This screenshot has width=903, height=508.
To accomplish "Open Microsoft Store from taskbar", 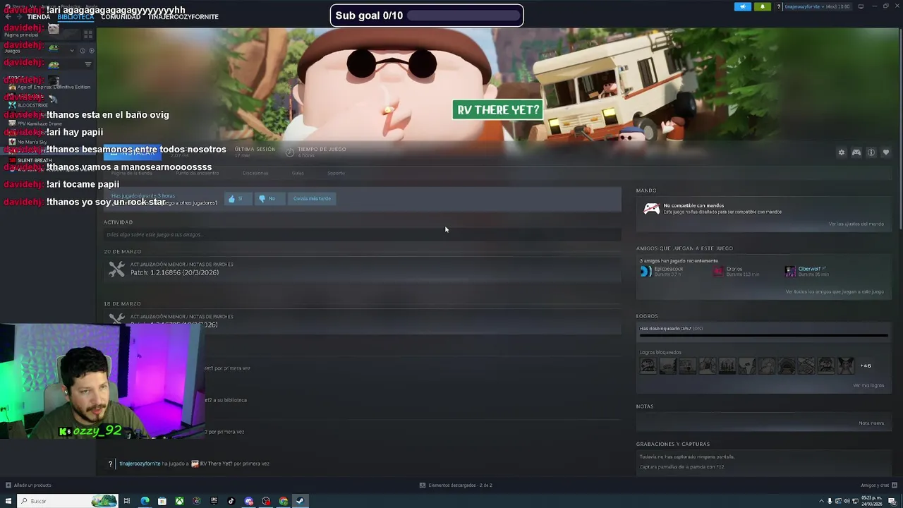I will [162, 501].
